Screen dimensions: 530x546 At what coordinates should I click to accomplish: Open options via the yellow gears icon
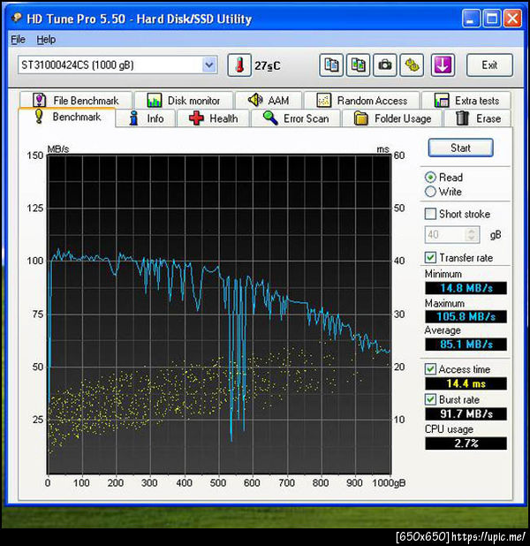(x=412, y=65)
